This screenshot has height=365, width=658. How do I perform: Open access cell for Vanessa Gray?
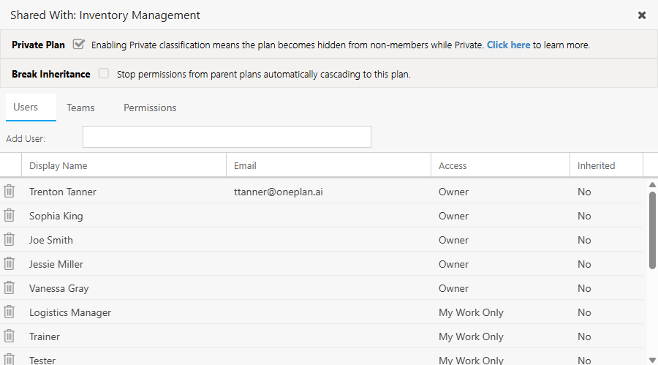(500, 288)
